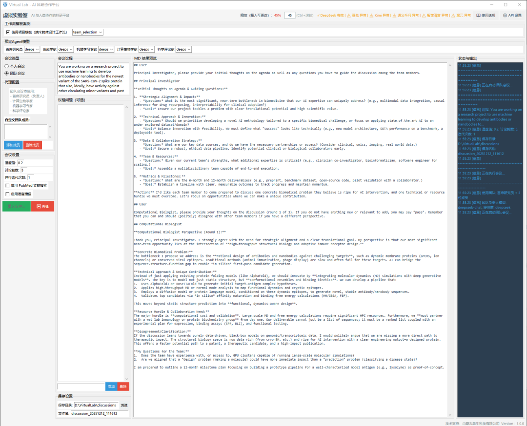527x426 pixels.
Task: Click custom team members scroll down arrow
Action: 50,137
